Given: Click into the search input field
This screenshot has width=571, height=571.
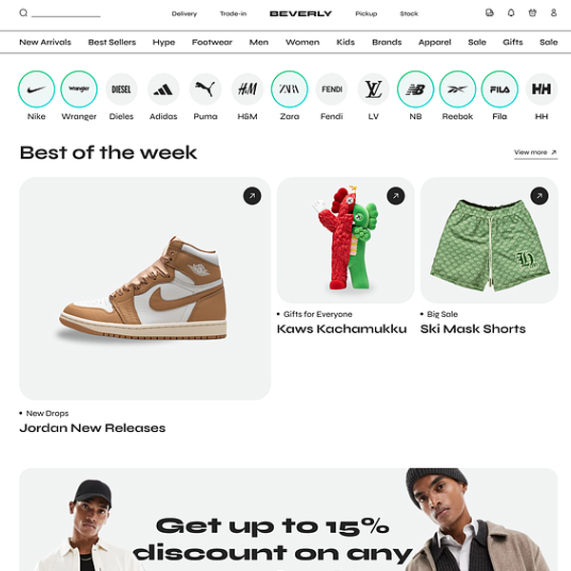Looking at the screenshot, I should tap(66, 13).
